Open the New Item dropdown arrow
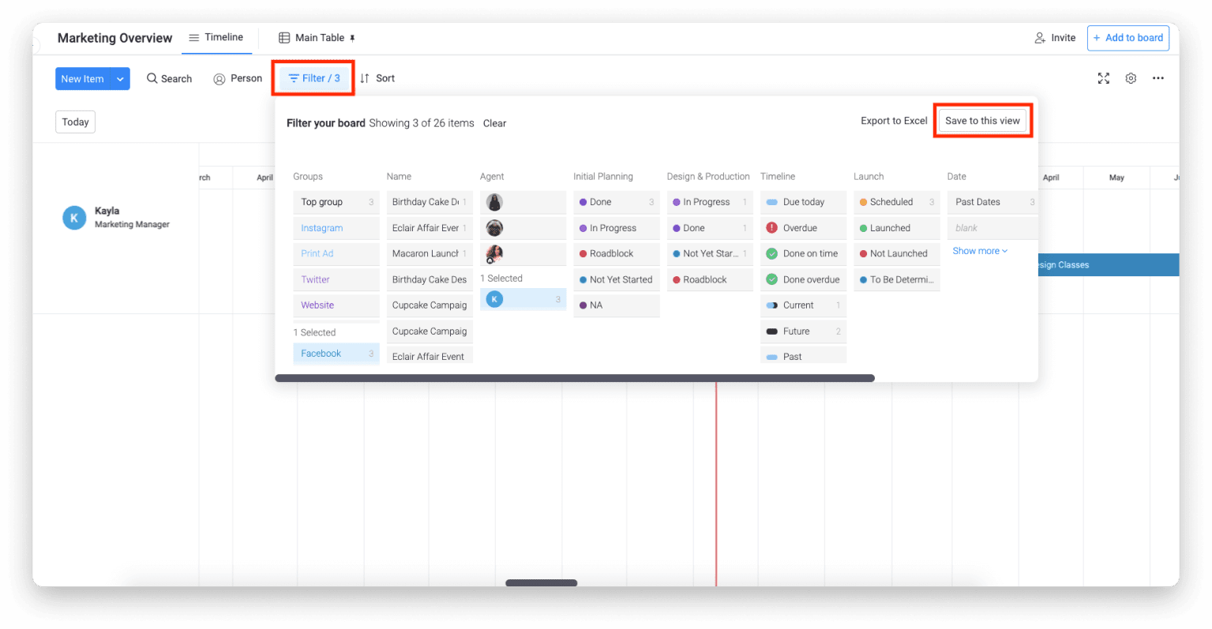Screen dimensions: 1212x629 120,79
